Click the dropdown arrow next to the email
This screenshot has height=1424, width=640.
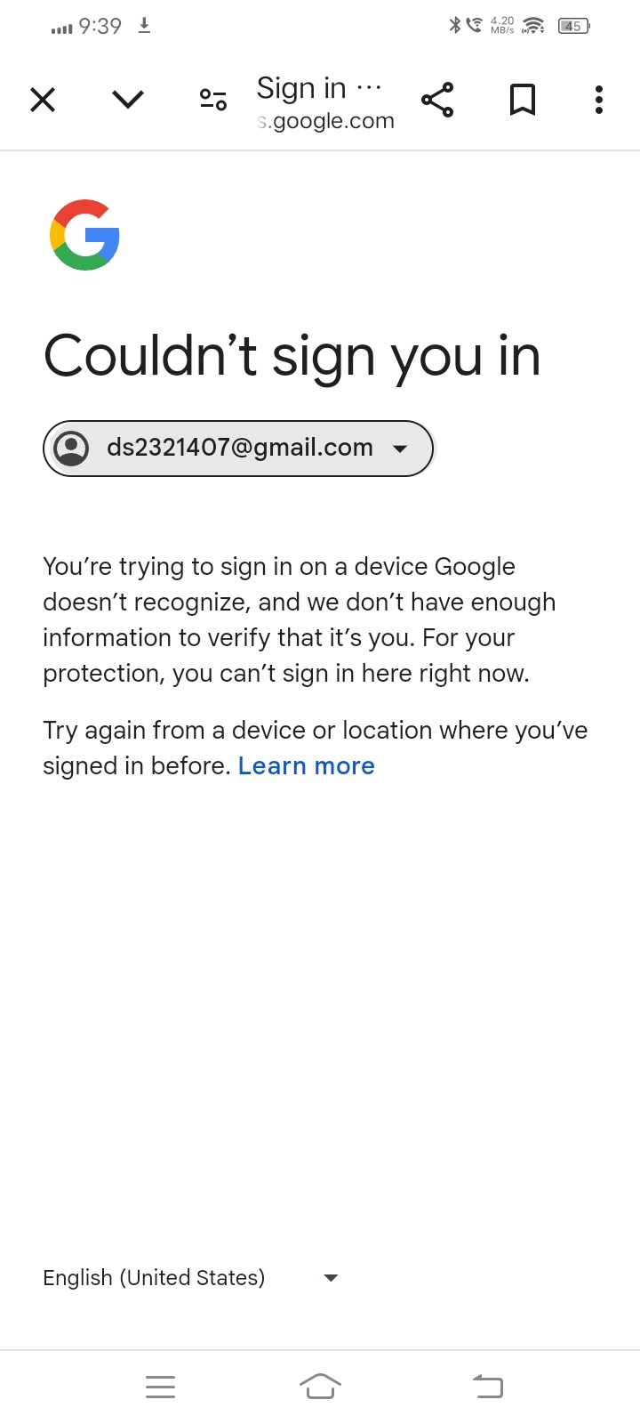[400, 449]
